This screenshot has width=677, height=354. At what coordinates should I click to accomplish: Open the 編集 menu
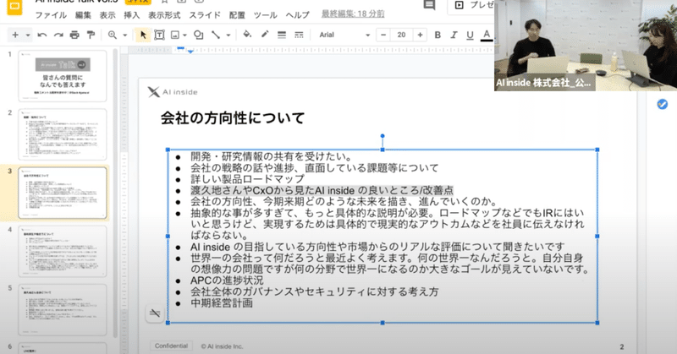[x=83, y=15]
